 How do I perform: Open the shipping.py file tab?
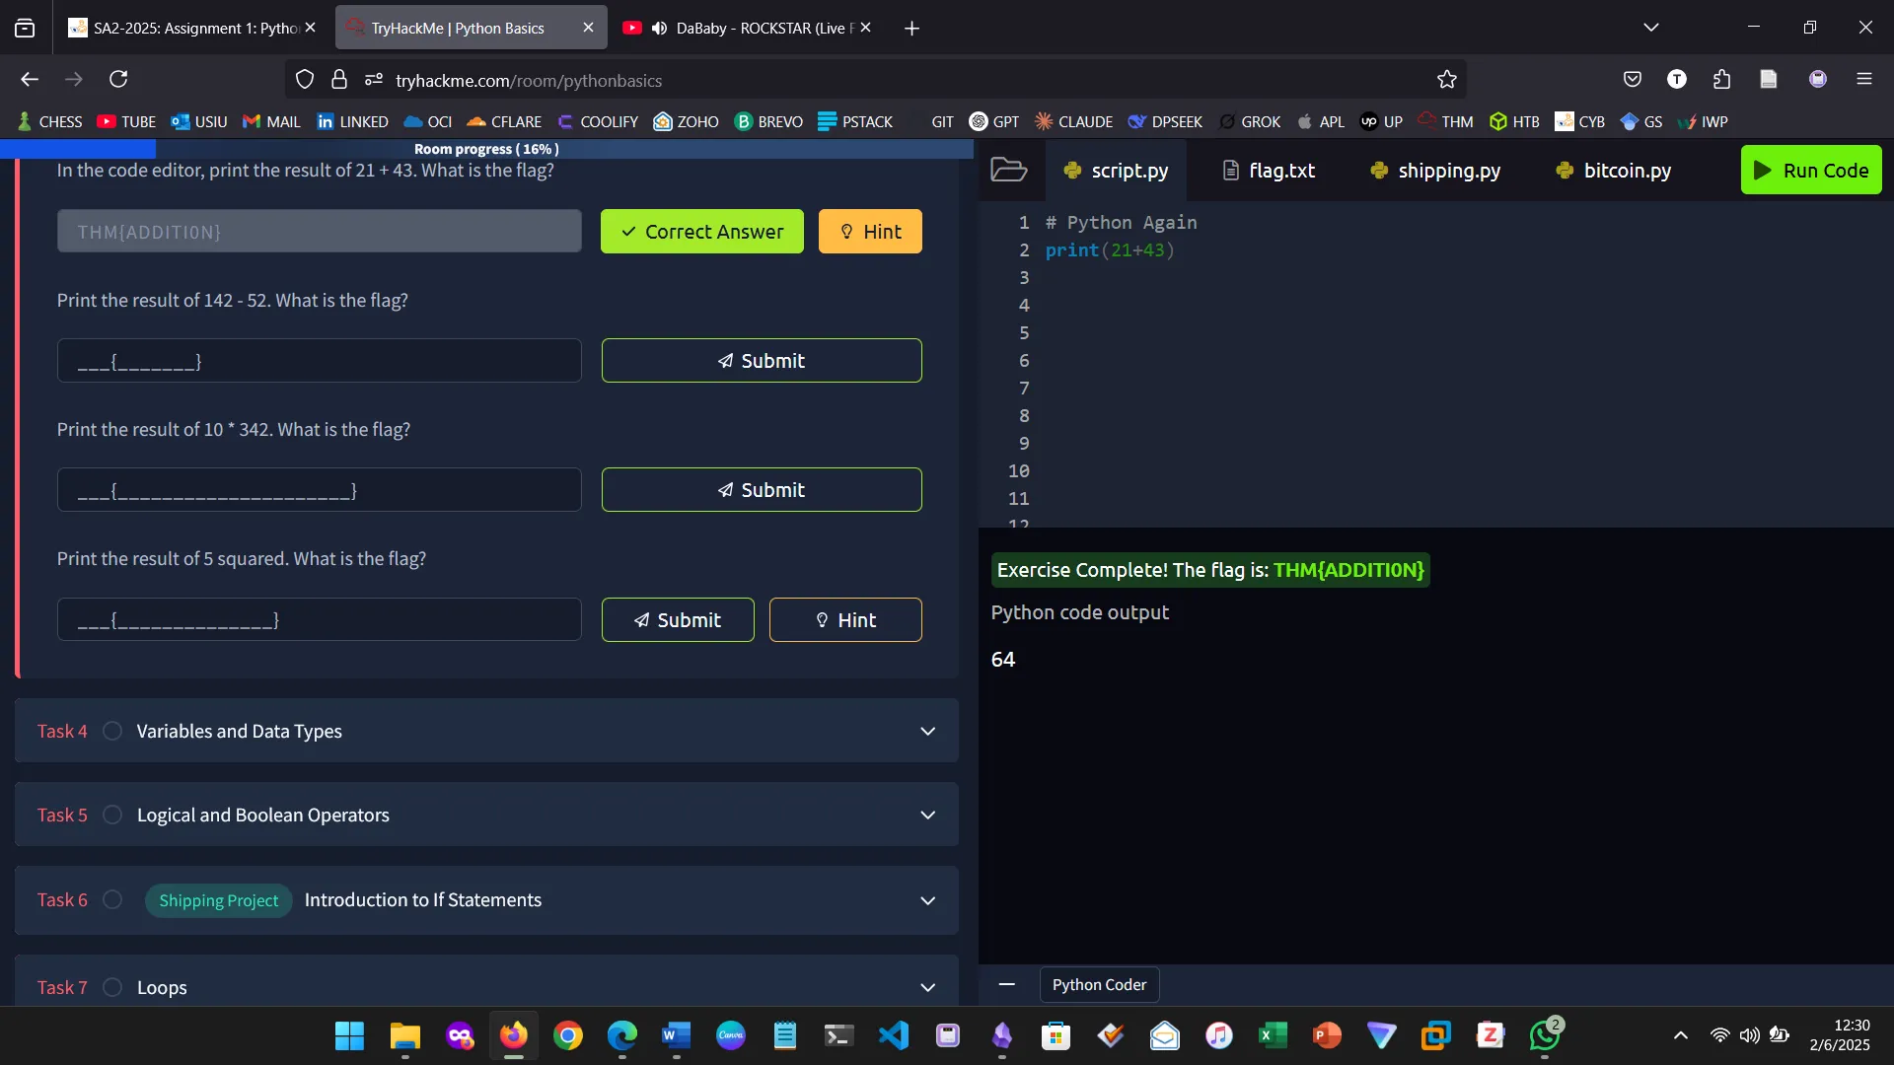tap(1435, 171)
